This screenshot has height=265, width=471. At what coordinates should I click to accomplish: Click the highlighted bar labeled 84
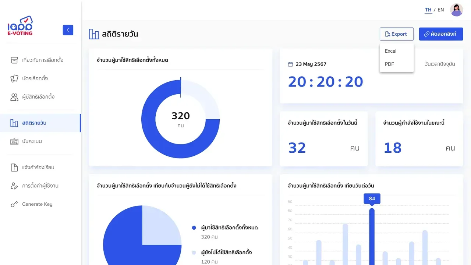point(372,237)
